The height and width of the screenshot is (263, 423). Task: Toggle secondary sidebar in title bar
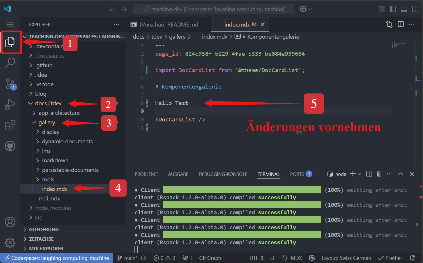pyautogui.click(x=415, y=9)
